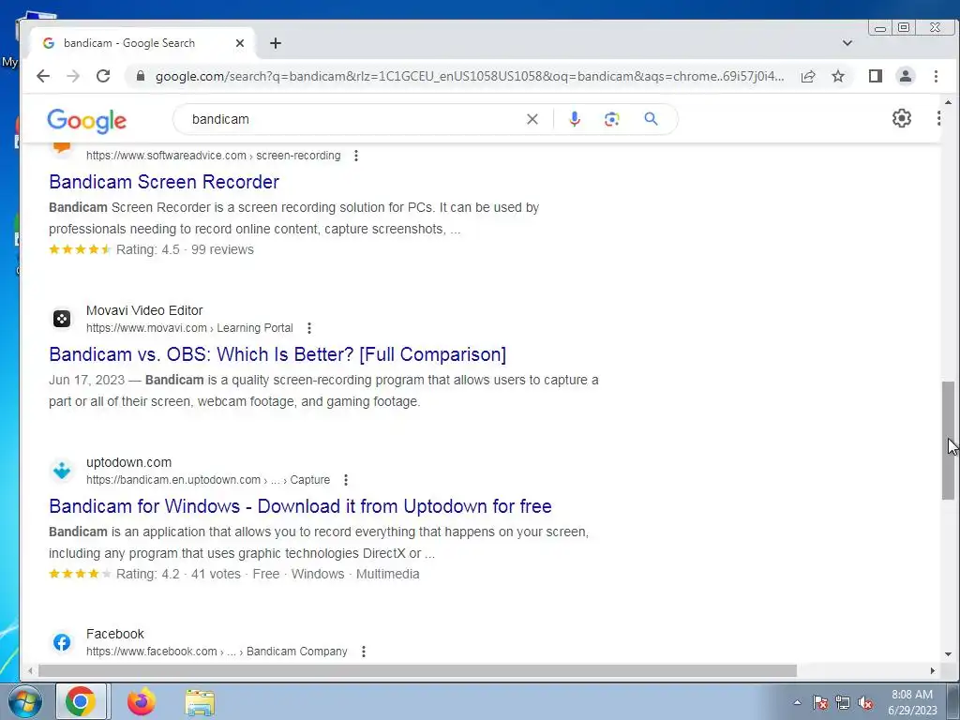Click the Movavi favicon
The height and width of the screenshot is (720, 960).
61,319
